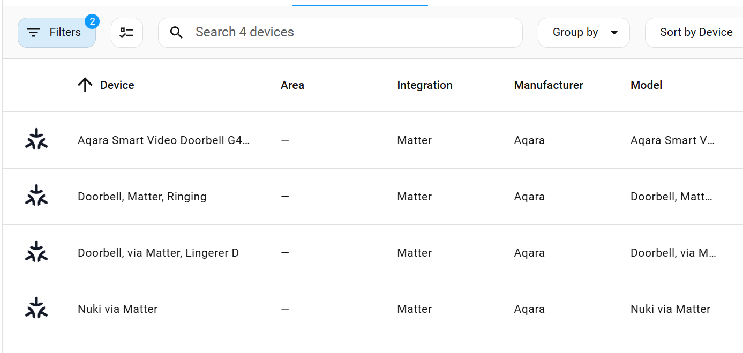Open Aqara Smart Video Doorbell G4 device
This screenshot has width=743, height=353.
(163, 140)
